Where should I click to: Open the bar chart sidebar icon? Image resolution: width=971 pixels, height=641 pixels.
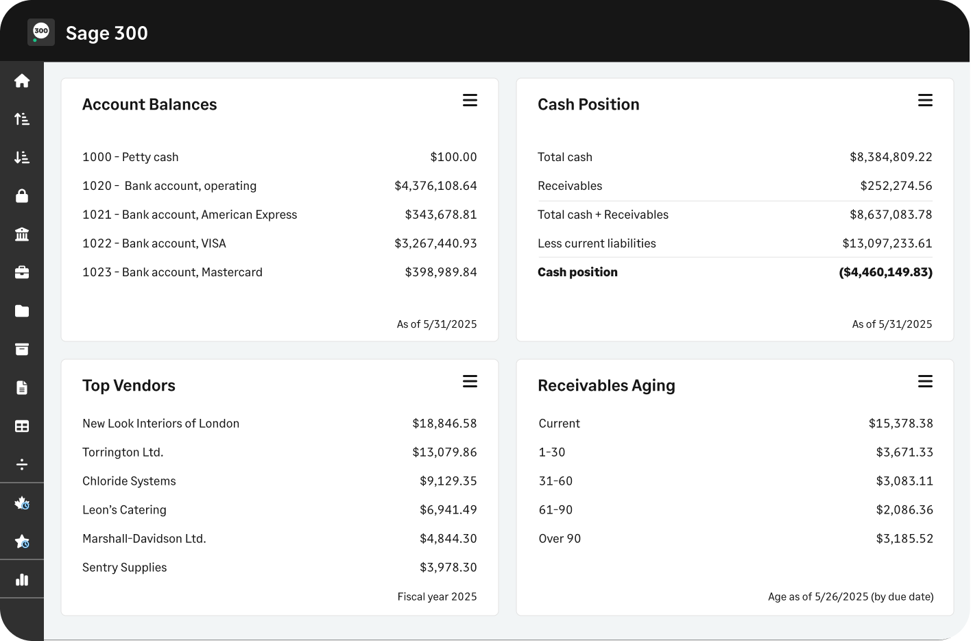pyautogui.click(x=22, y=580)
